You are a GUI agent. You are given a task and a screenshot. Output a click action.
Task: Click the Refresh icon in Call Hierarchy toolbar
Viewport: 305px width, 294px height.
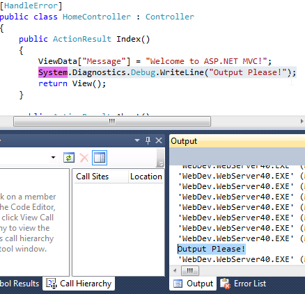coord(69,158)
